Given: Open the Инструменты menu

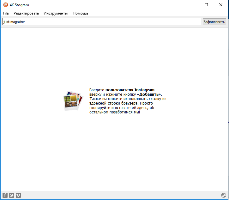Looking at the screenshot, I should point(56,13).
